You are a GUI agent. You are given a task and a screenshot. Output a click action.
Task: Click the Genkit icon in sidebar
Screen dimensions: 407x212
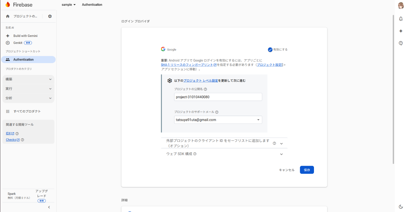tap(8, 43)
